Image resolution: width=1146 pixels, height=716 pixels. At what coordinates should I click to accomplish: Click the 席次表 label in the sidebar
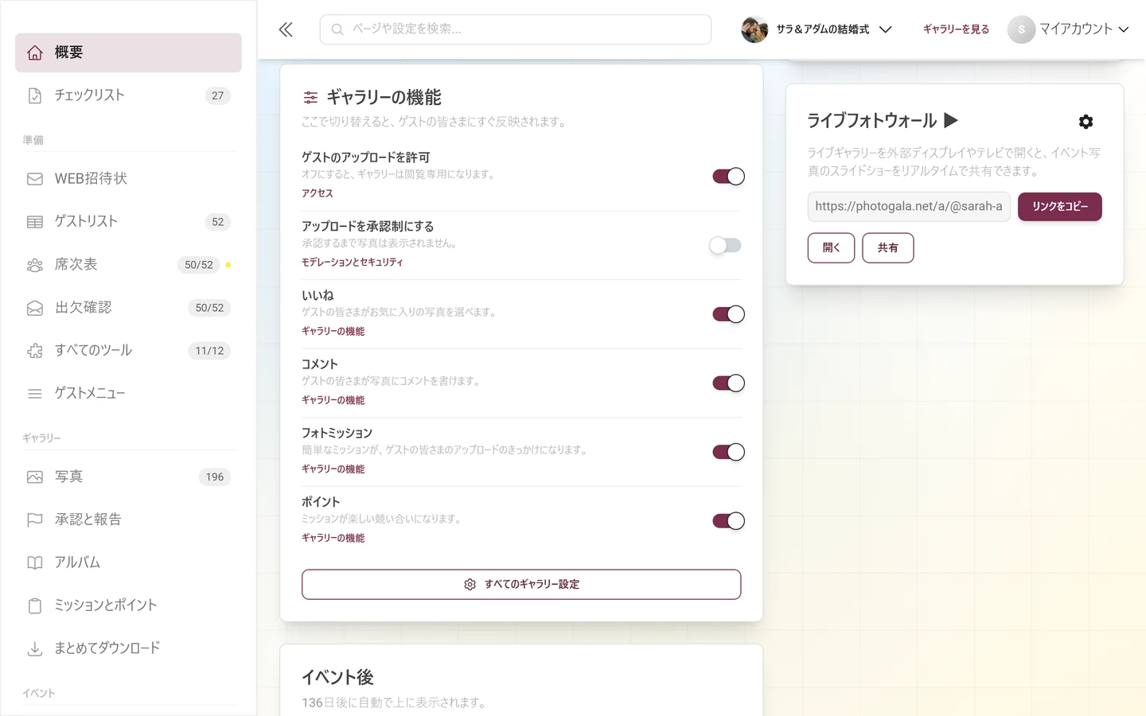pyautogui.click(x=76, y=265)
